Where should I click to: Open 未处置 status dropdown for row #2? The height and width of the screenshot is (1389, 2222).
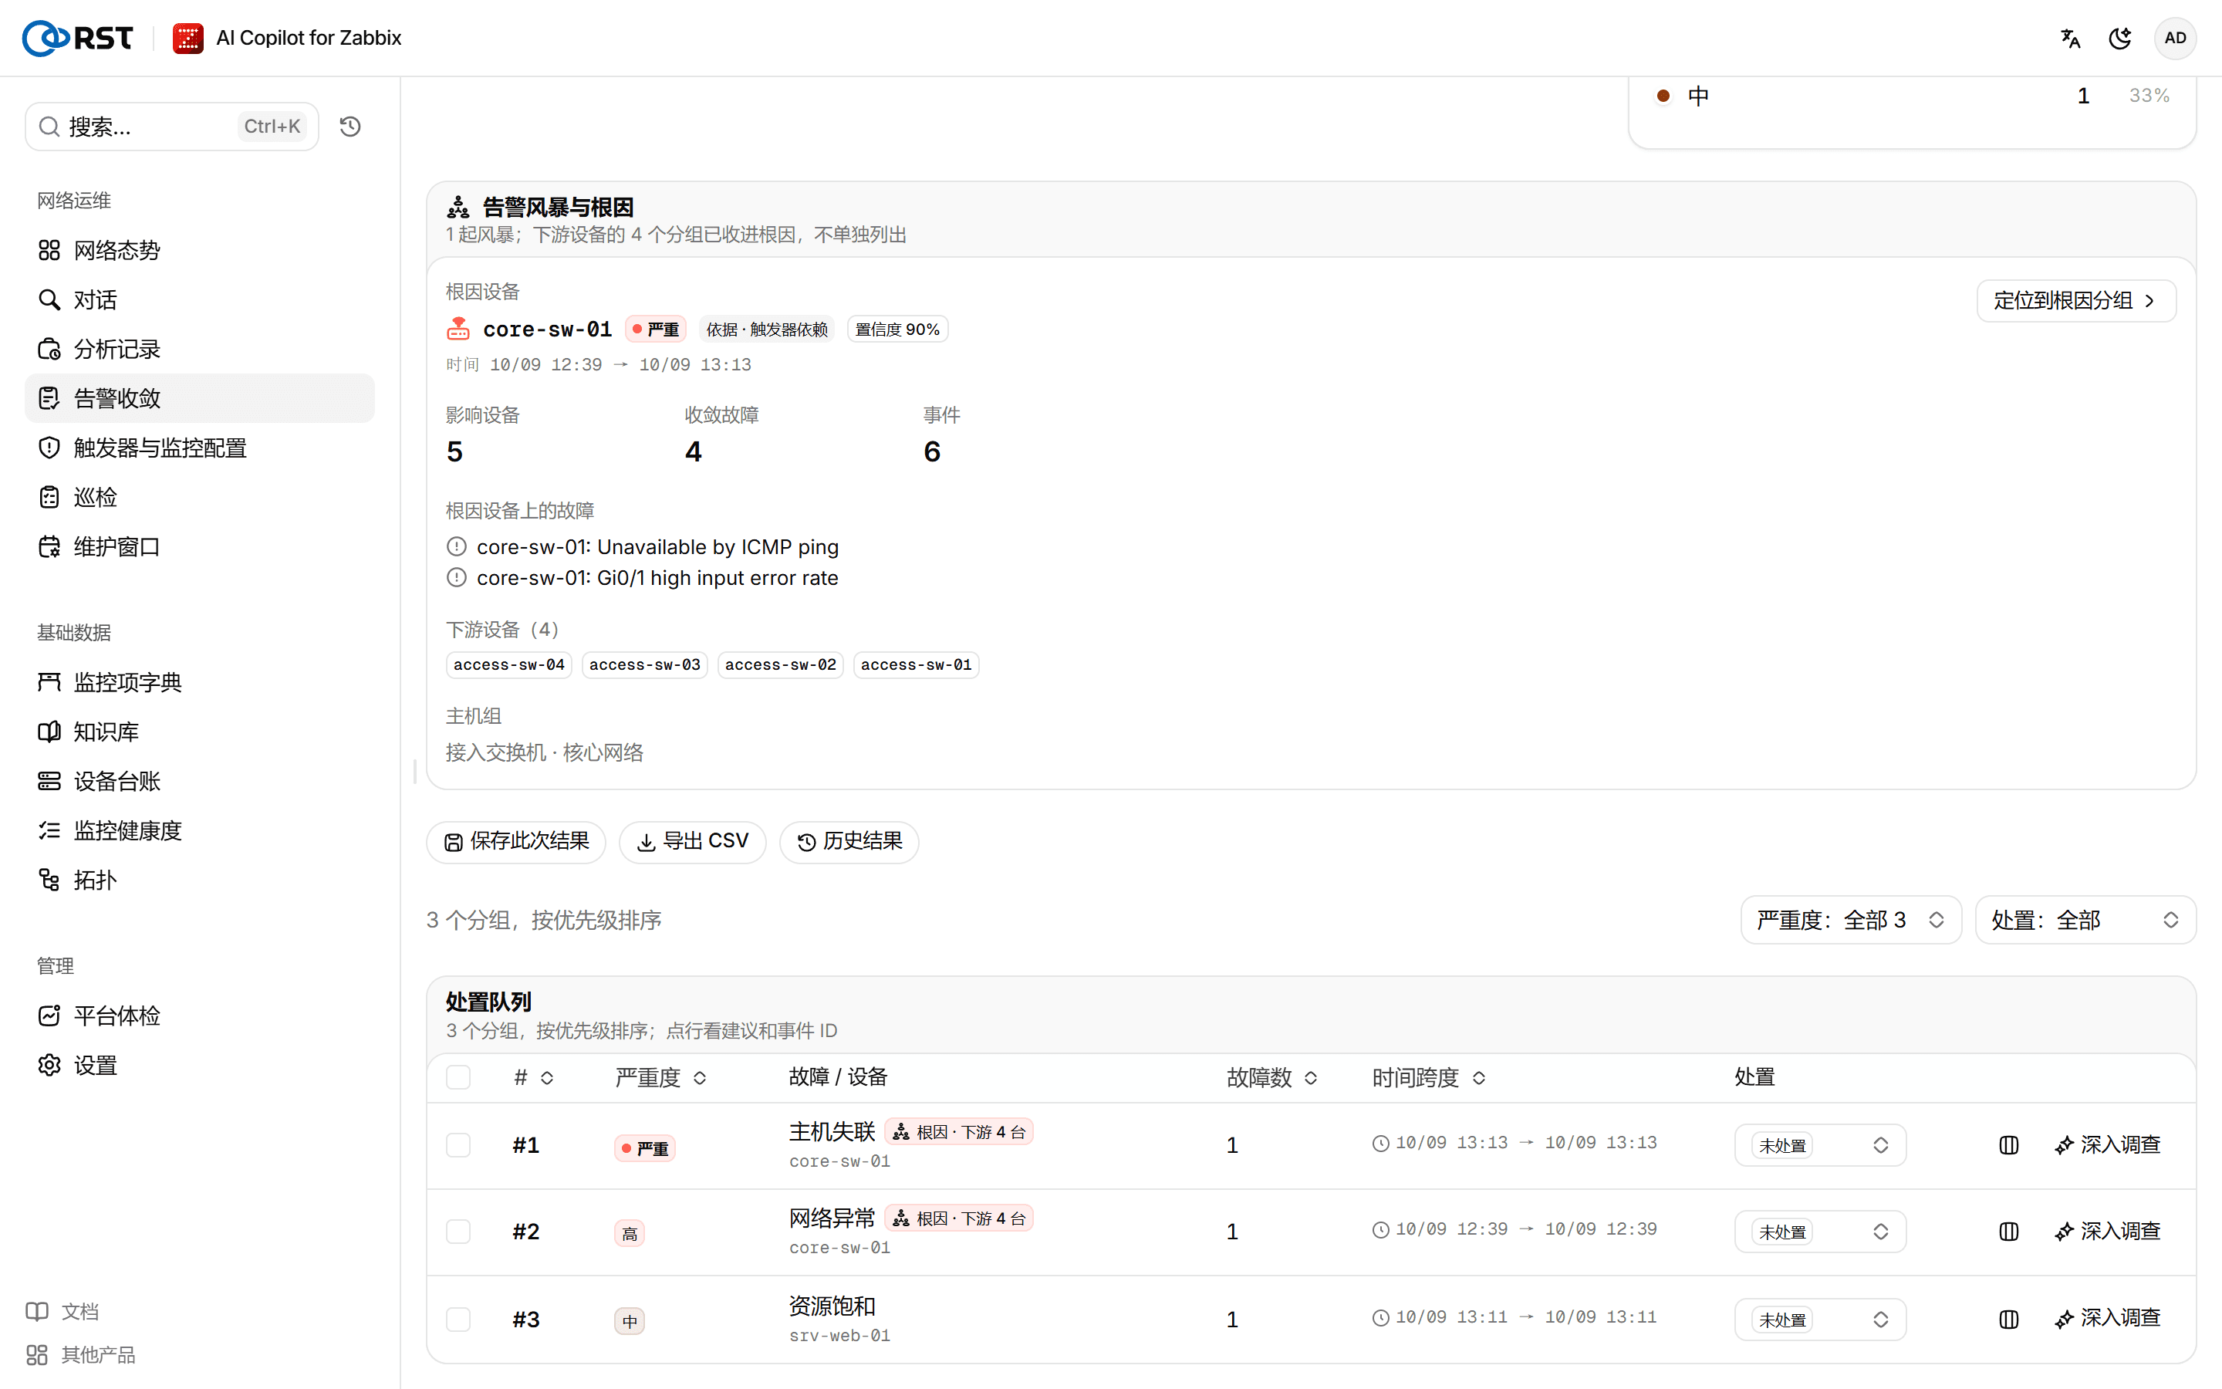pyautogui.click(x=1820, y=1231)
